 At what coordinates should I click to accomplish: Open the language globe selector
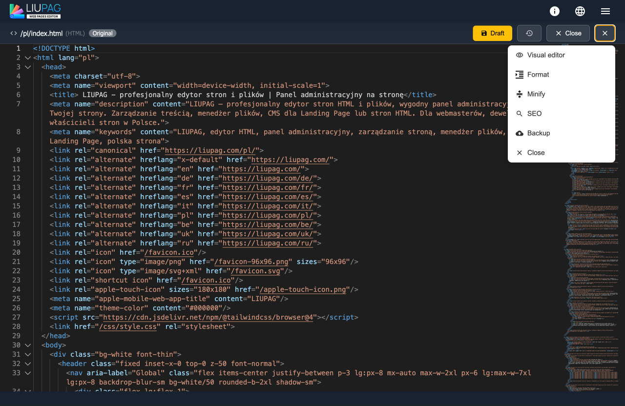point(580,11)
